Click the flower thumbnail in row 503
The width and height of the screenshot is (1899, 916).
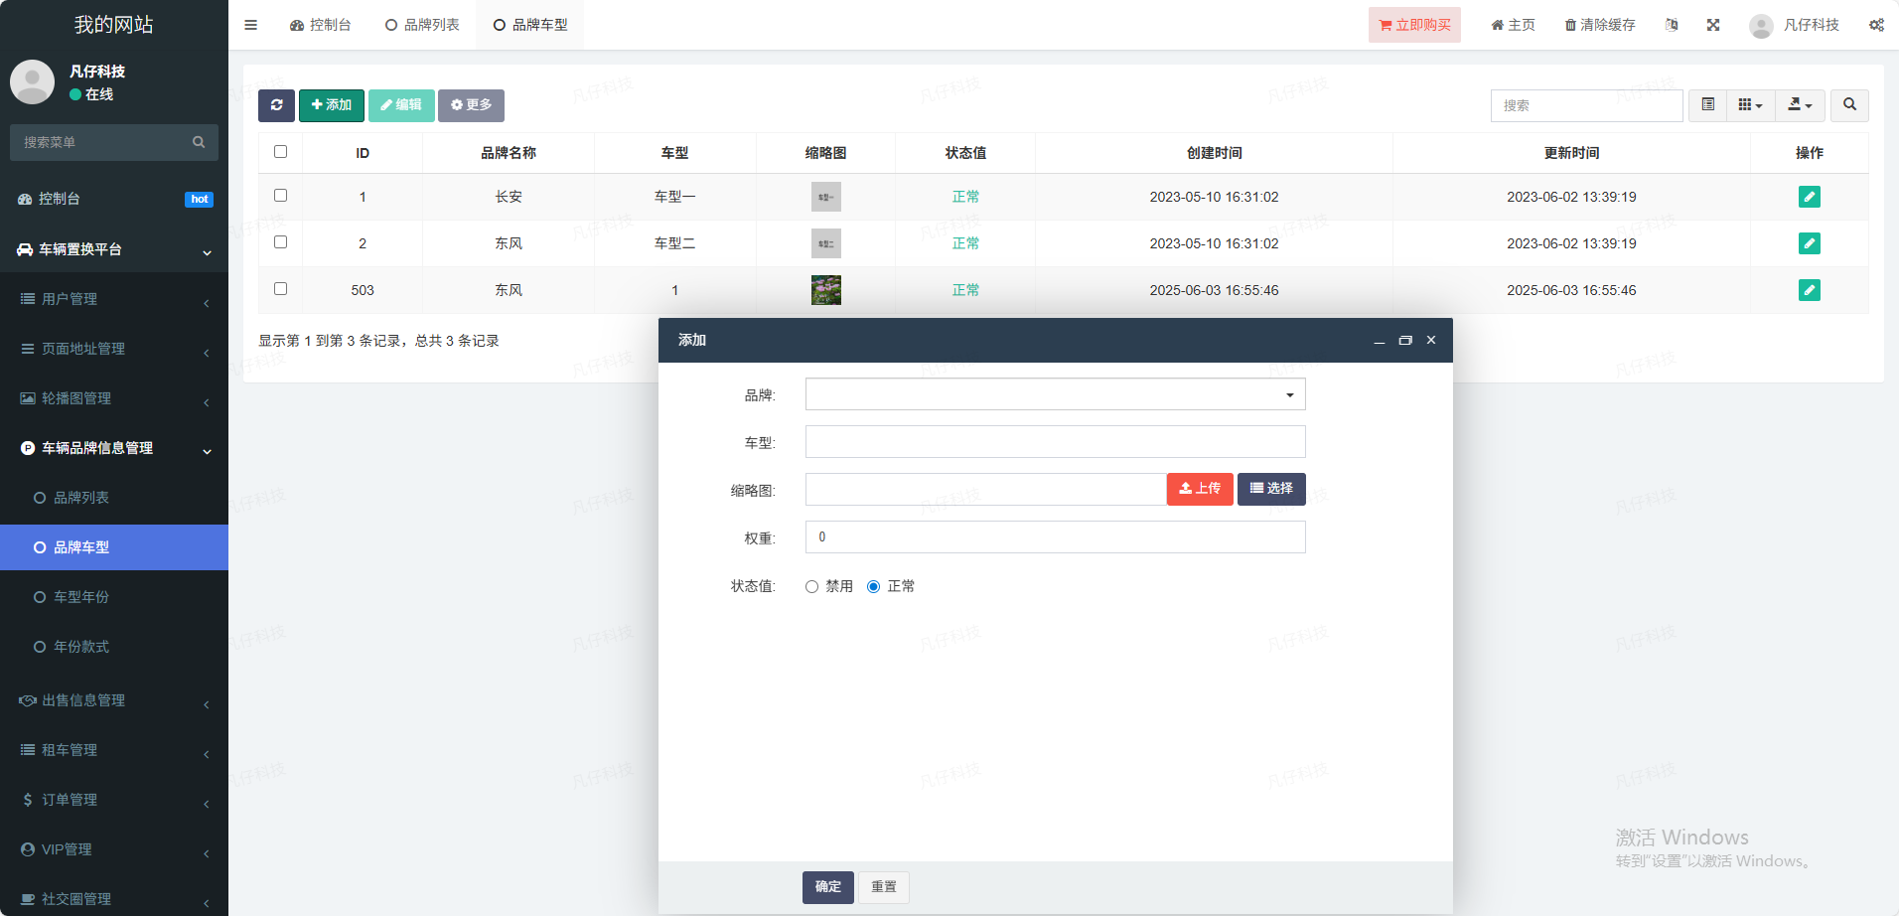tap(825, 290)
